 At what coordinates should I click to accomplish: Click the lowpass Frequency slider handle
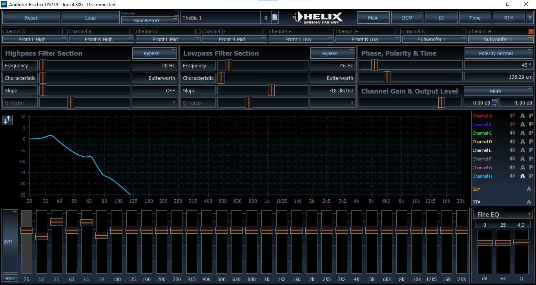tap(229, 65)
